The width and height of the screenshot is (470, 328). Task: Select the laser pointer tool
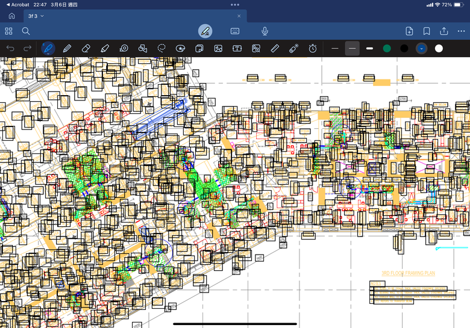coord(294,48)
